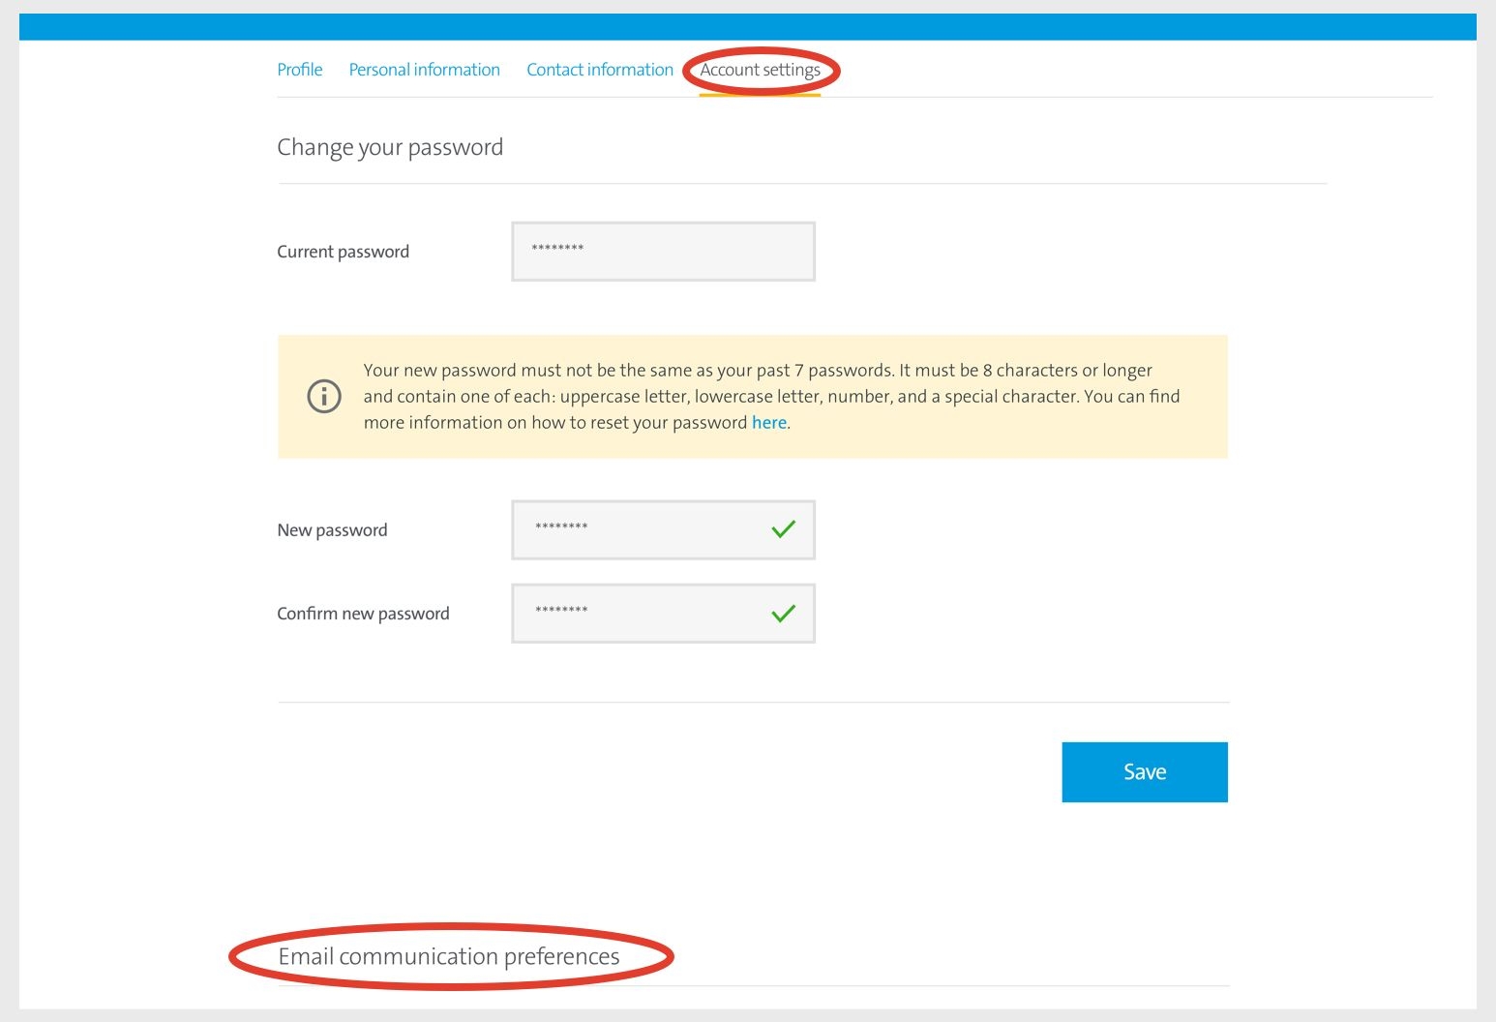Viewport: 1496px width, 1022px height.
Task: Click the green checkmark in New password field
Action: point(783,529)
